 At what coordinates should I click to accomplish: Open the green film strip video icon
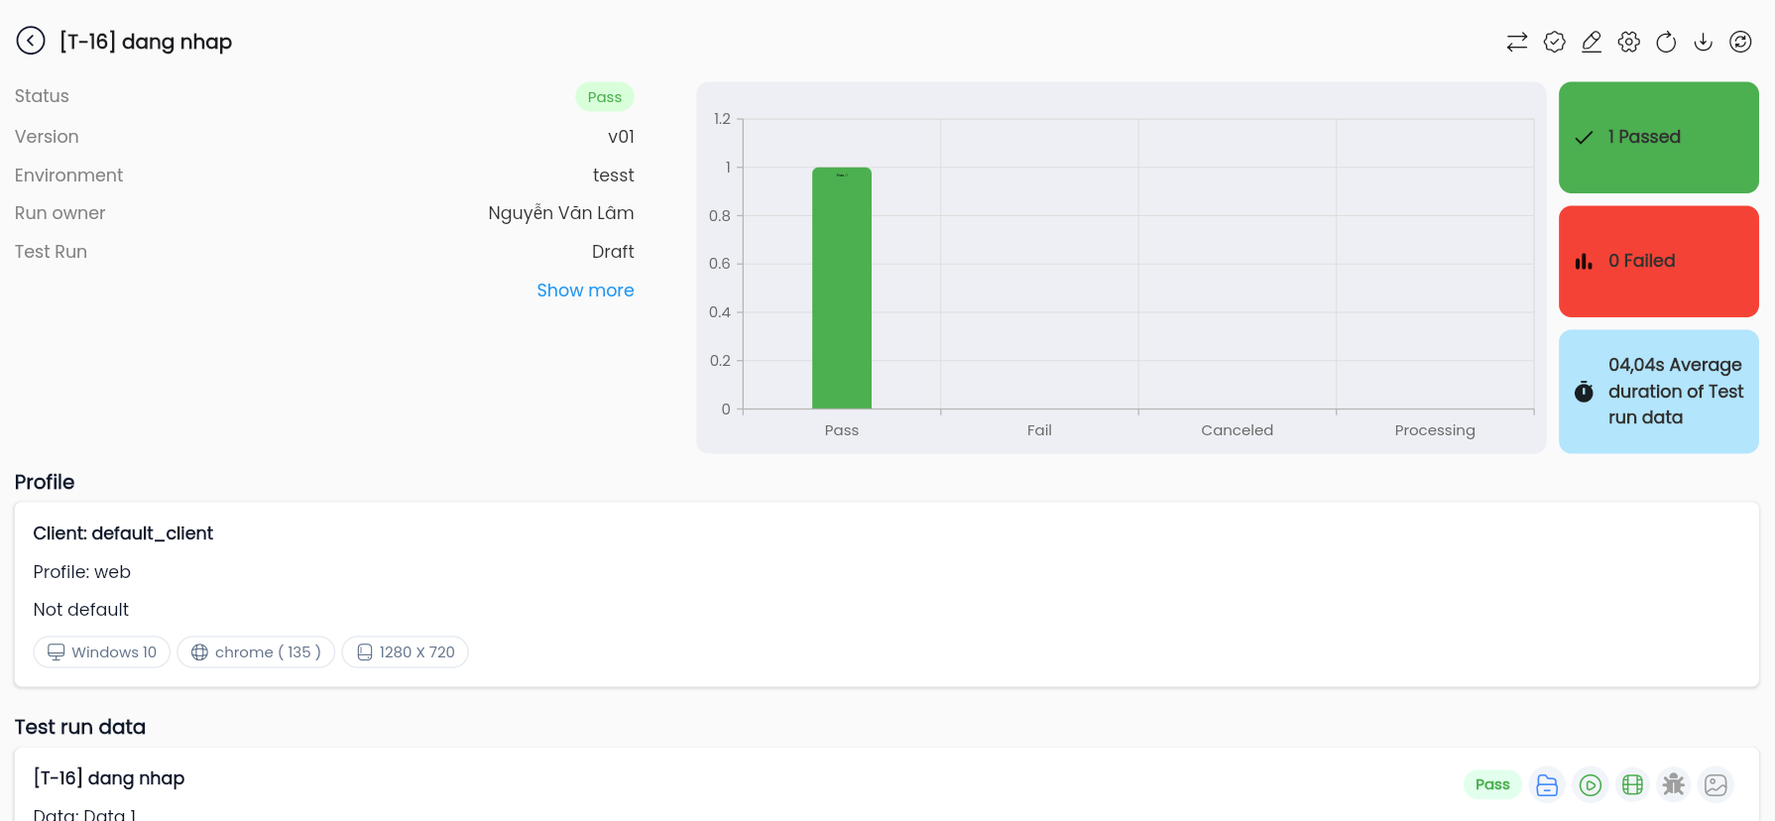[1632, 785]
